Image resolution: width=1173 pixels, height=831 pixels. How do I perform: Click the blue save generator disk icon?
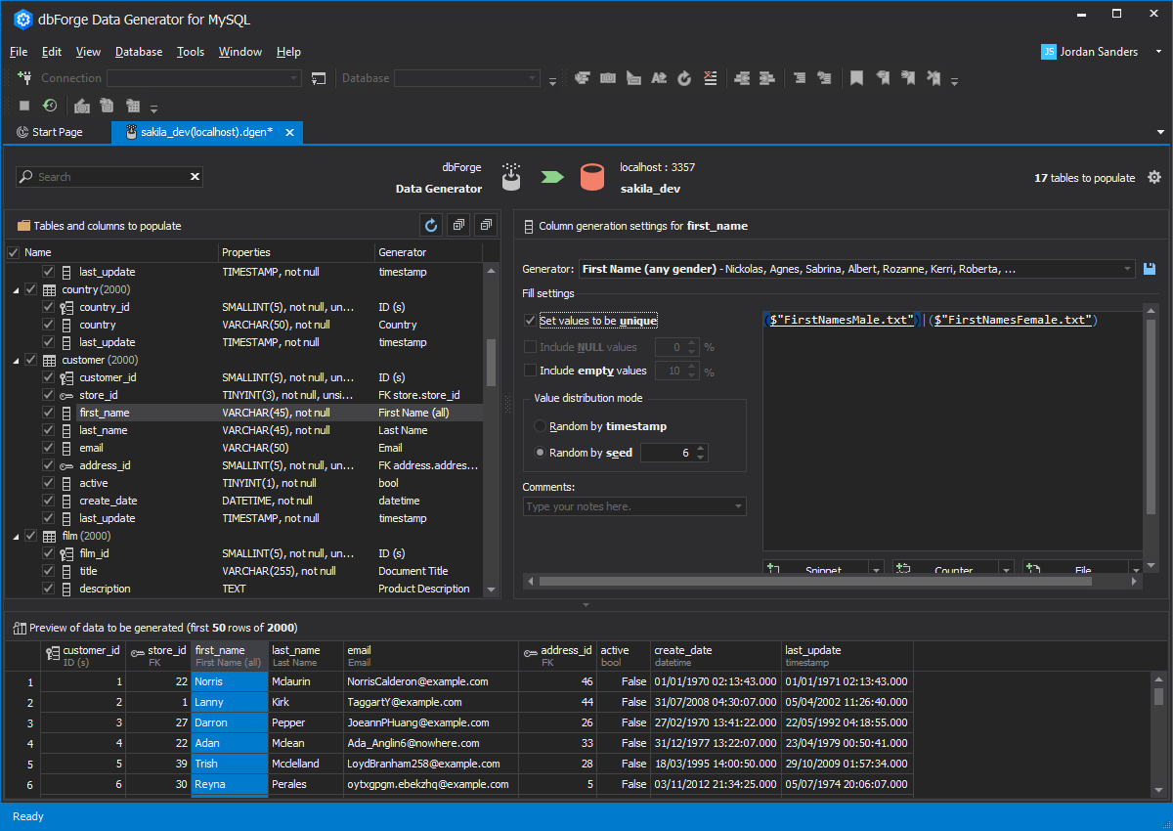pos(1150,269)
